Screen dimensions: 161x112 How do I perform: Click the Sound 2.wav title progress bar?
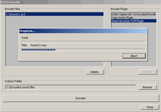pyautogui.click(x=84, y=50)
